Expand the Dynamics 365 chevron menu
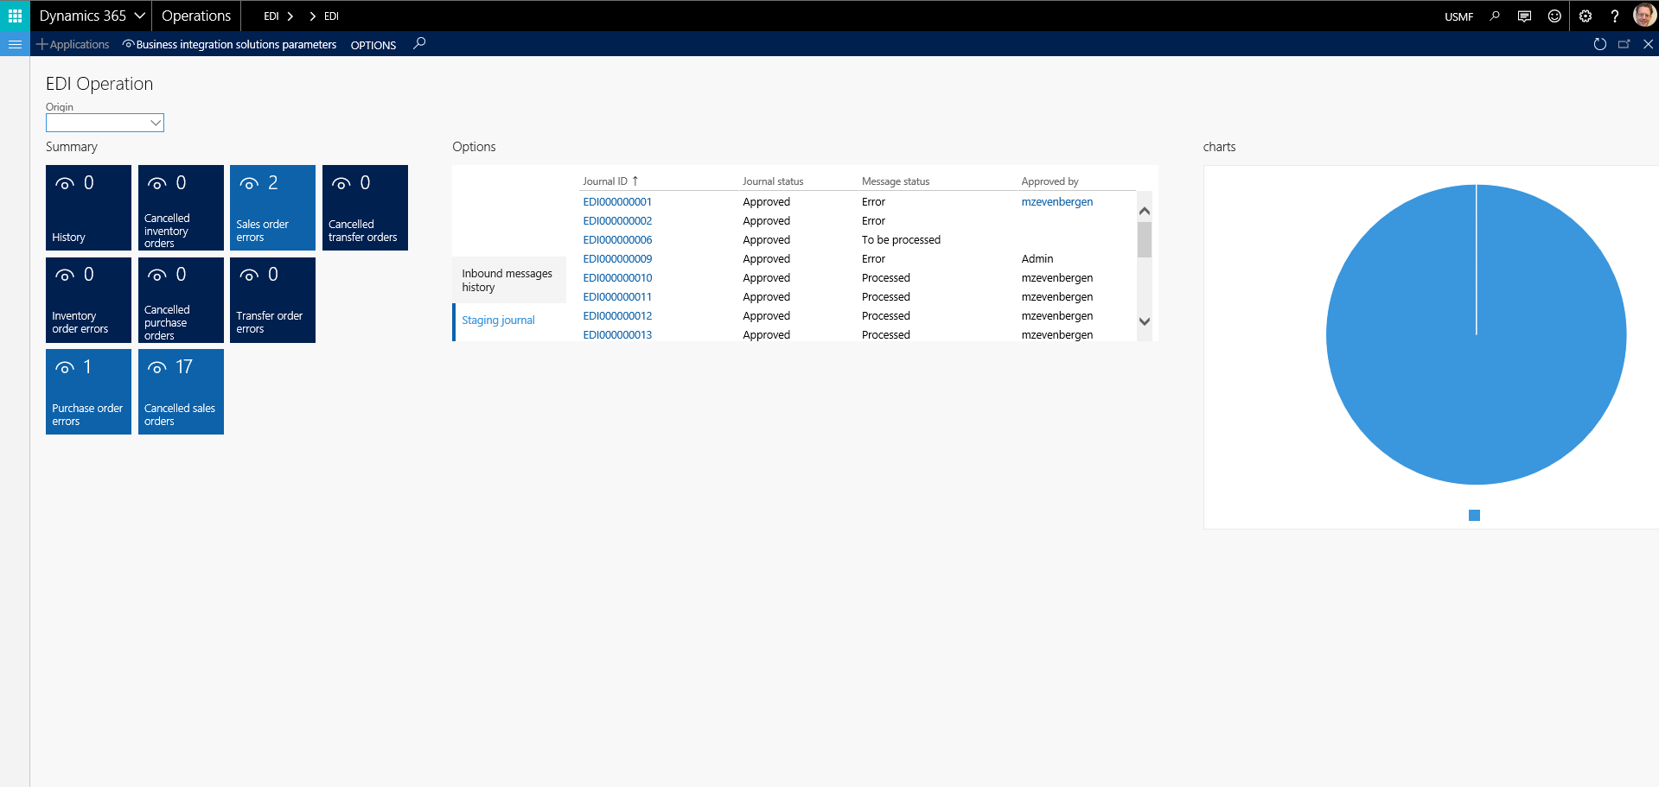This screenshot has height=787, width=1659. (x=138, y=16)
